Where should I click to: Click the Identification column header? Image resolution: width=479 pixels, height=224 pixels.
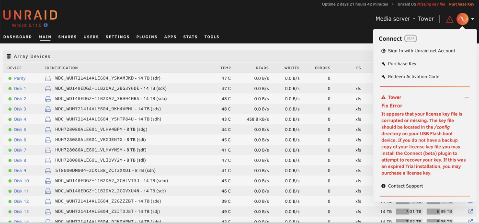tap(61, 68)
